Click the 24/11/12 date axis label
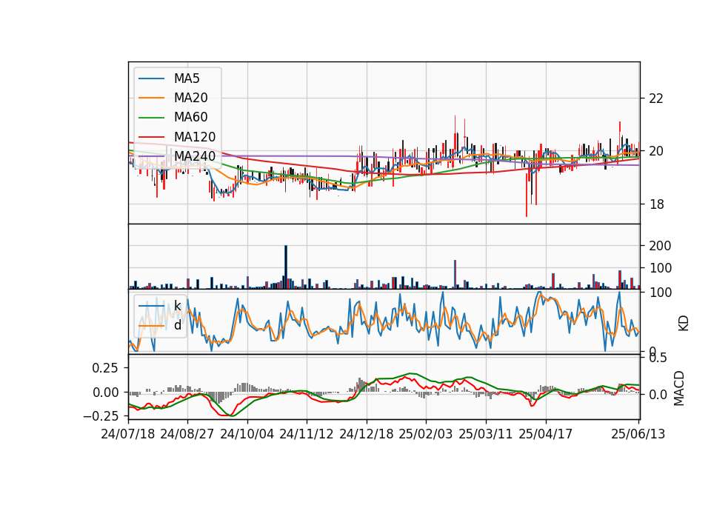The height and width of the screenshot is (511, 711). coord(307,434)
